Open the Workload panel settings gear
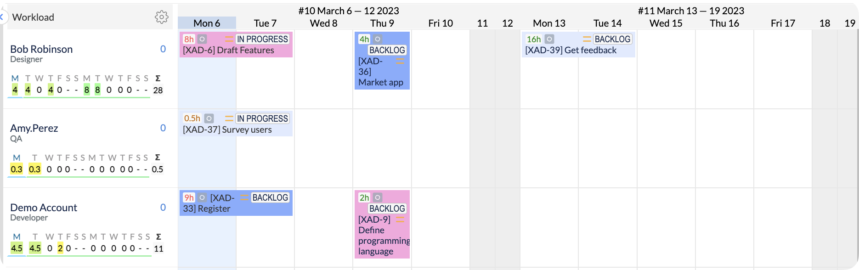The height and width of the screenshot is (270, 859). click(x=161, y=17)
